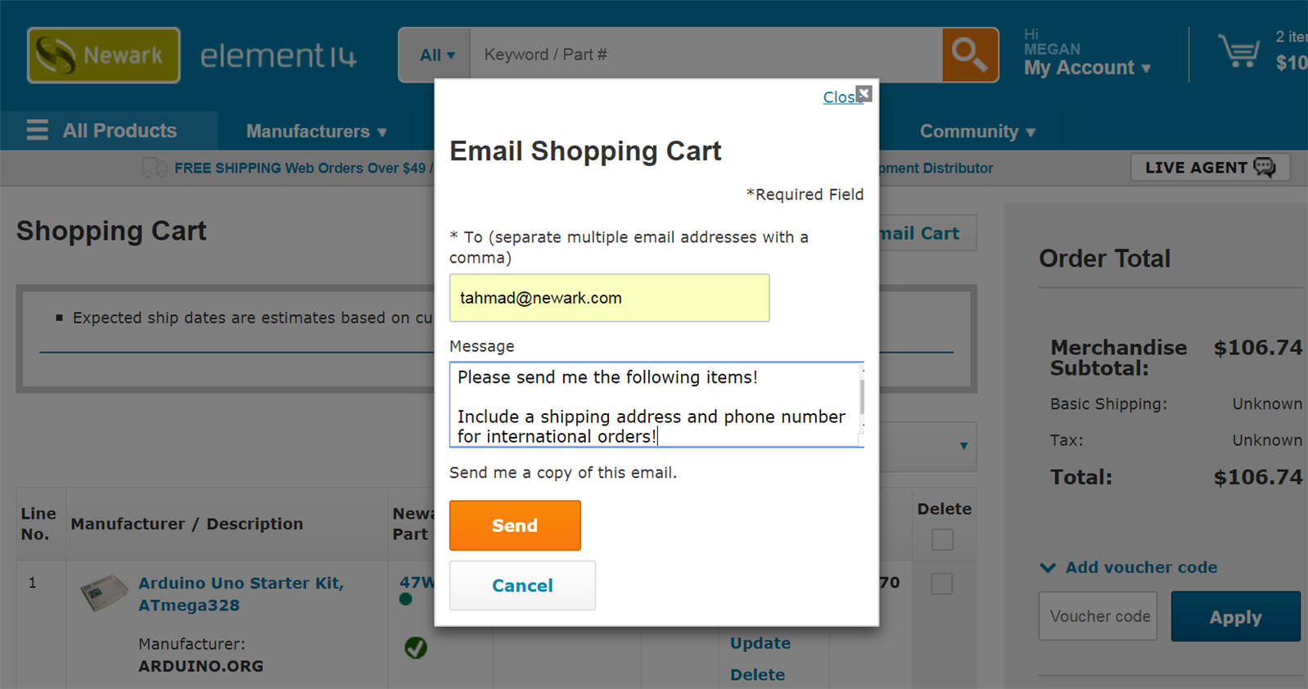Click the Apply voucher button
The image size is (1308, 689).
click(x=1235, y=617)
